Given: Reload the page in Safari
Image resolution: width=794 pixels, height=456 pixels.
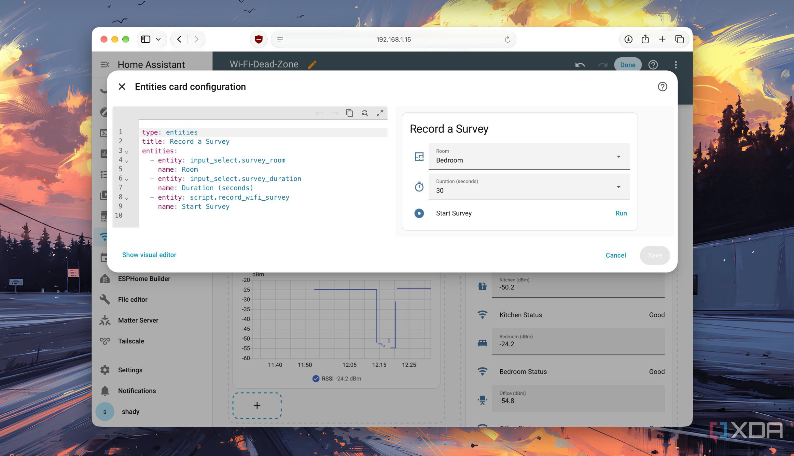Looking at the screenshot, I should (x=507, y=39).
